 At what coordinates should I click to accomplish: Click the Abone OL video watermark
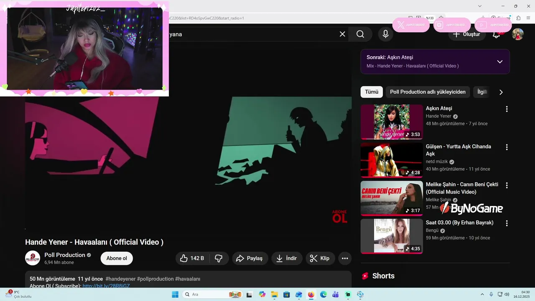340,216
